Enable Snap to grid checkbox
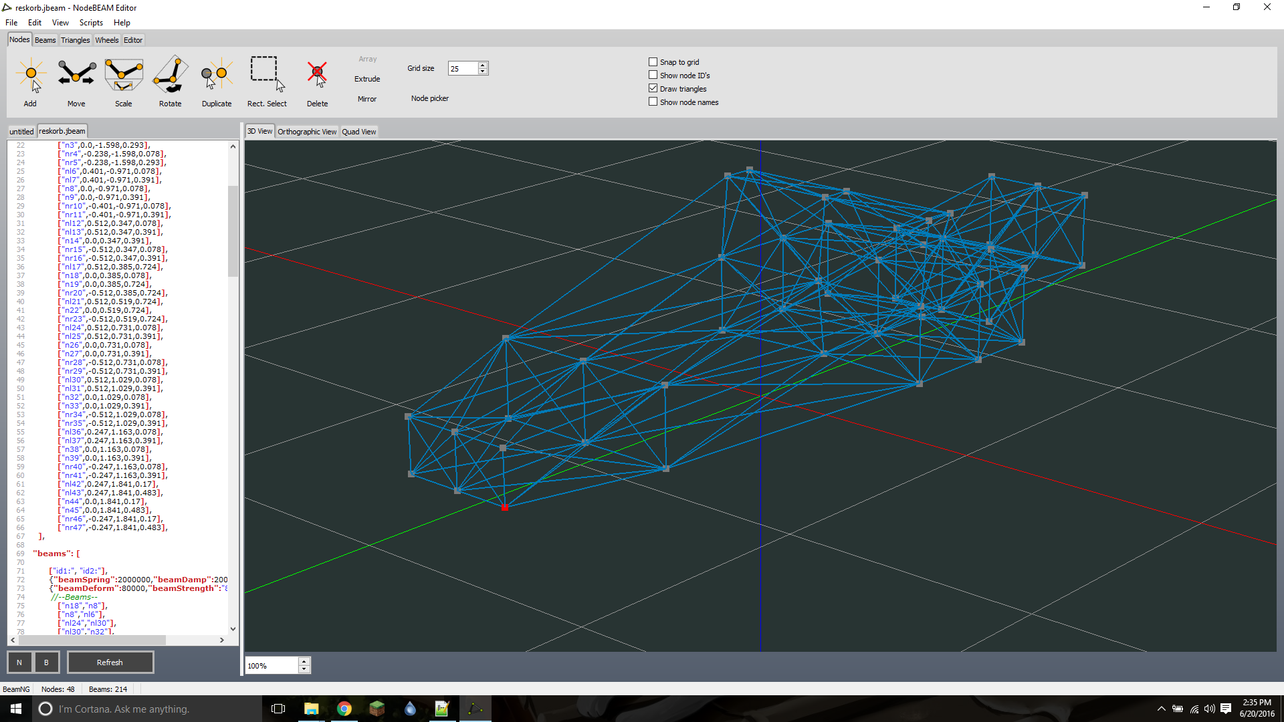This screenshot has height=722, width=1284. [653, 62]
